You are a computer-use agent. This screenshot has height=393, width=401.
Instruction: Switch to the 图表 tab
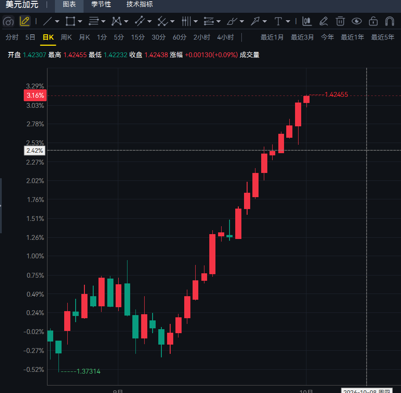69,4
